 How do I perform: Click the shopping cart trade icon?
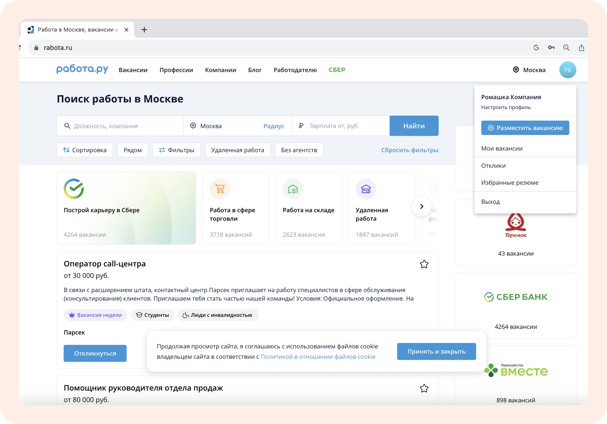pos(220,189)
